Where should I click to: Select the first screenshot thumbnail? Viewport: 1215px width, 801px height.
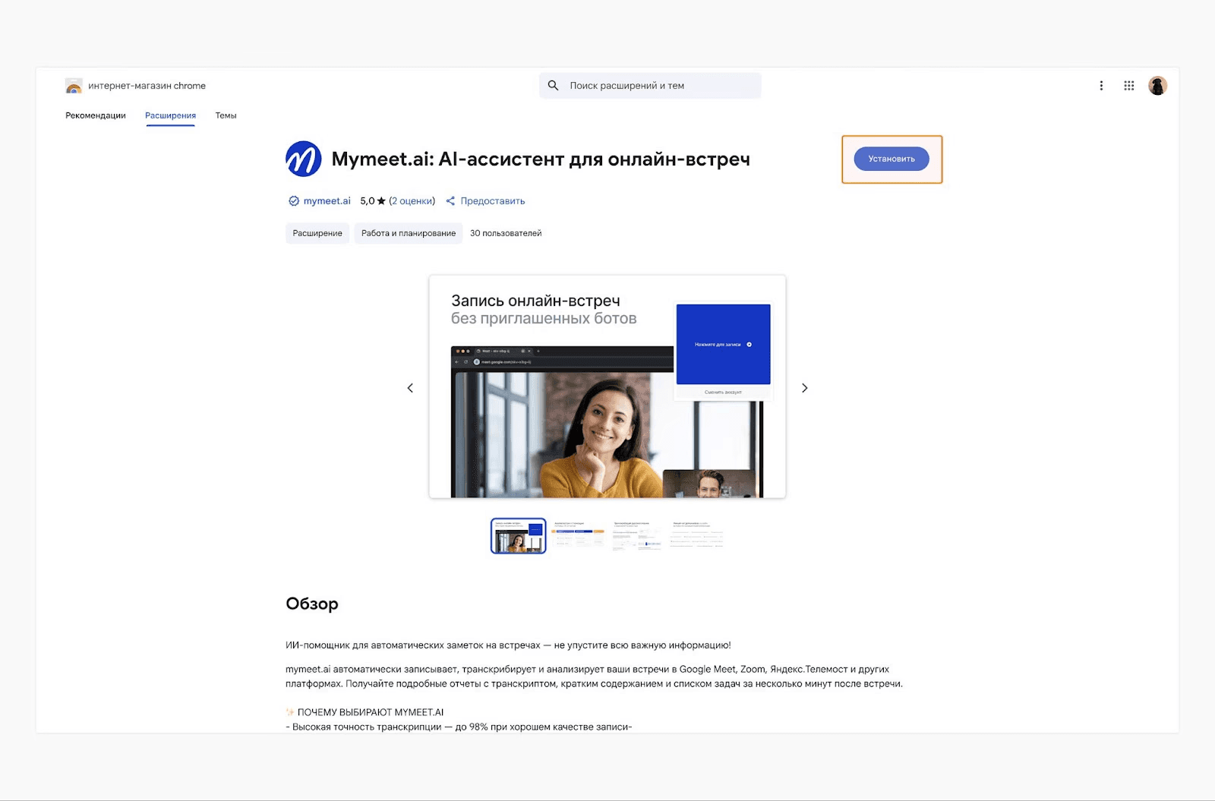pos(519,536)
